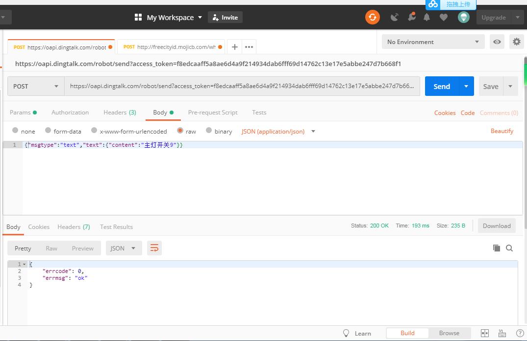Click the Invite button

[x=225, y=18]
